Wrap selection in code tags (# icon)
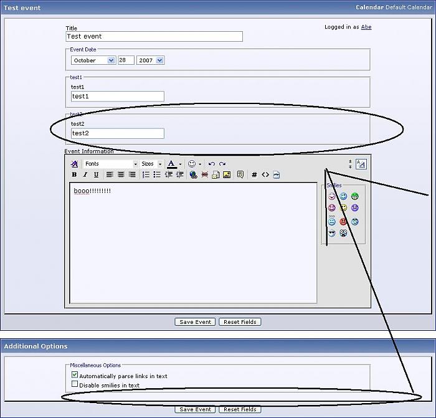This screenshot has width=436, height=418. [254, 175]
